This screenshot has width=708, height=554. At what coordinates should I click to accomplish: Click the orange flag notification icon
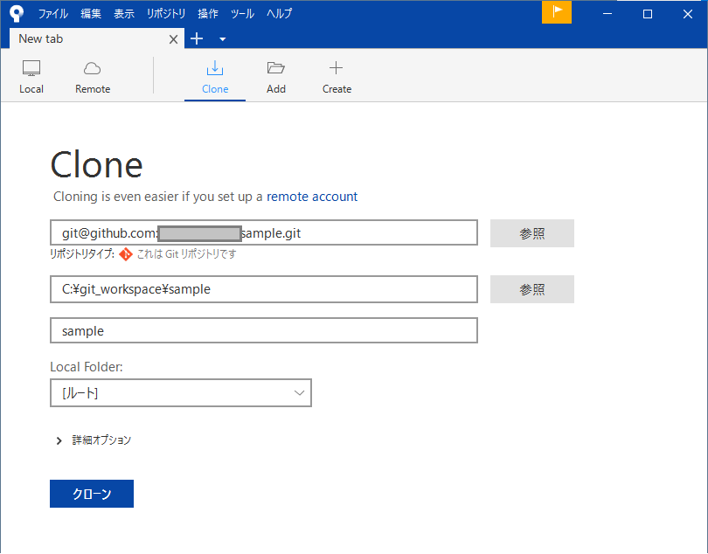556,11
